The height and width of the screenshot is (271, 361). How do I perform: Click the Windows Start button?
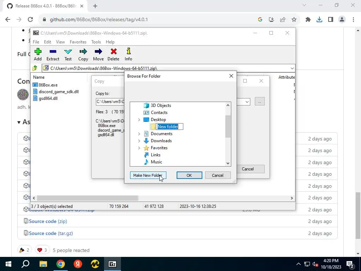[x=8, y=264]
